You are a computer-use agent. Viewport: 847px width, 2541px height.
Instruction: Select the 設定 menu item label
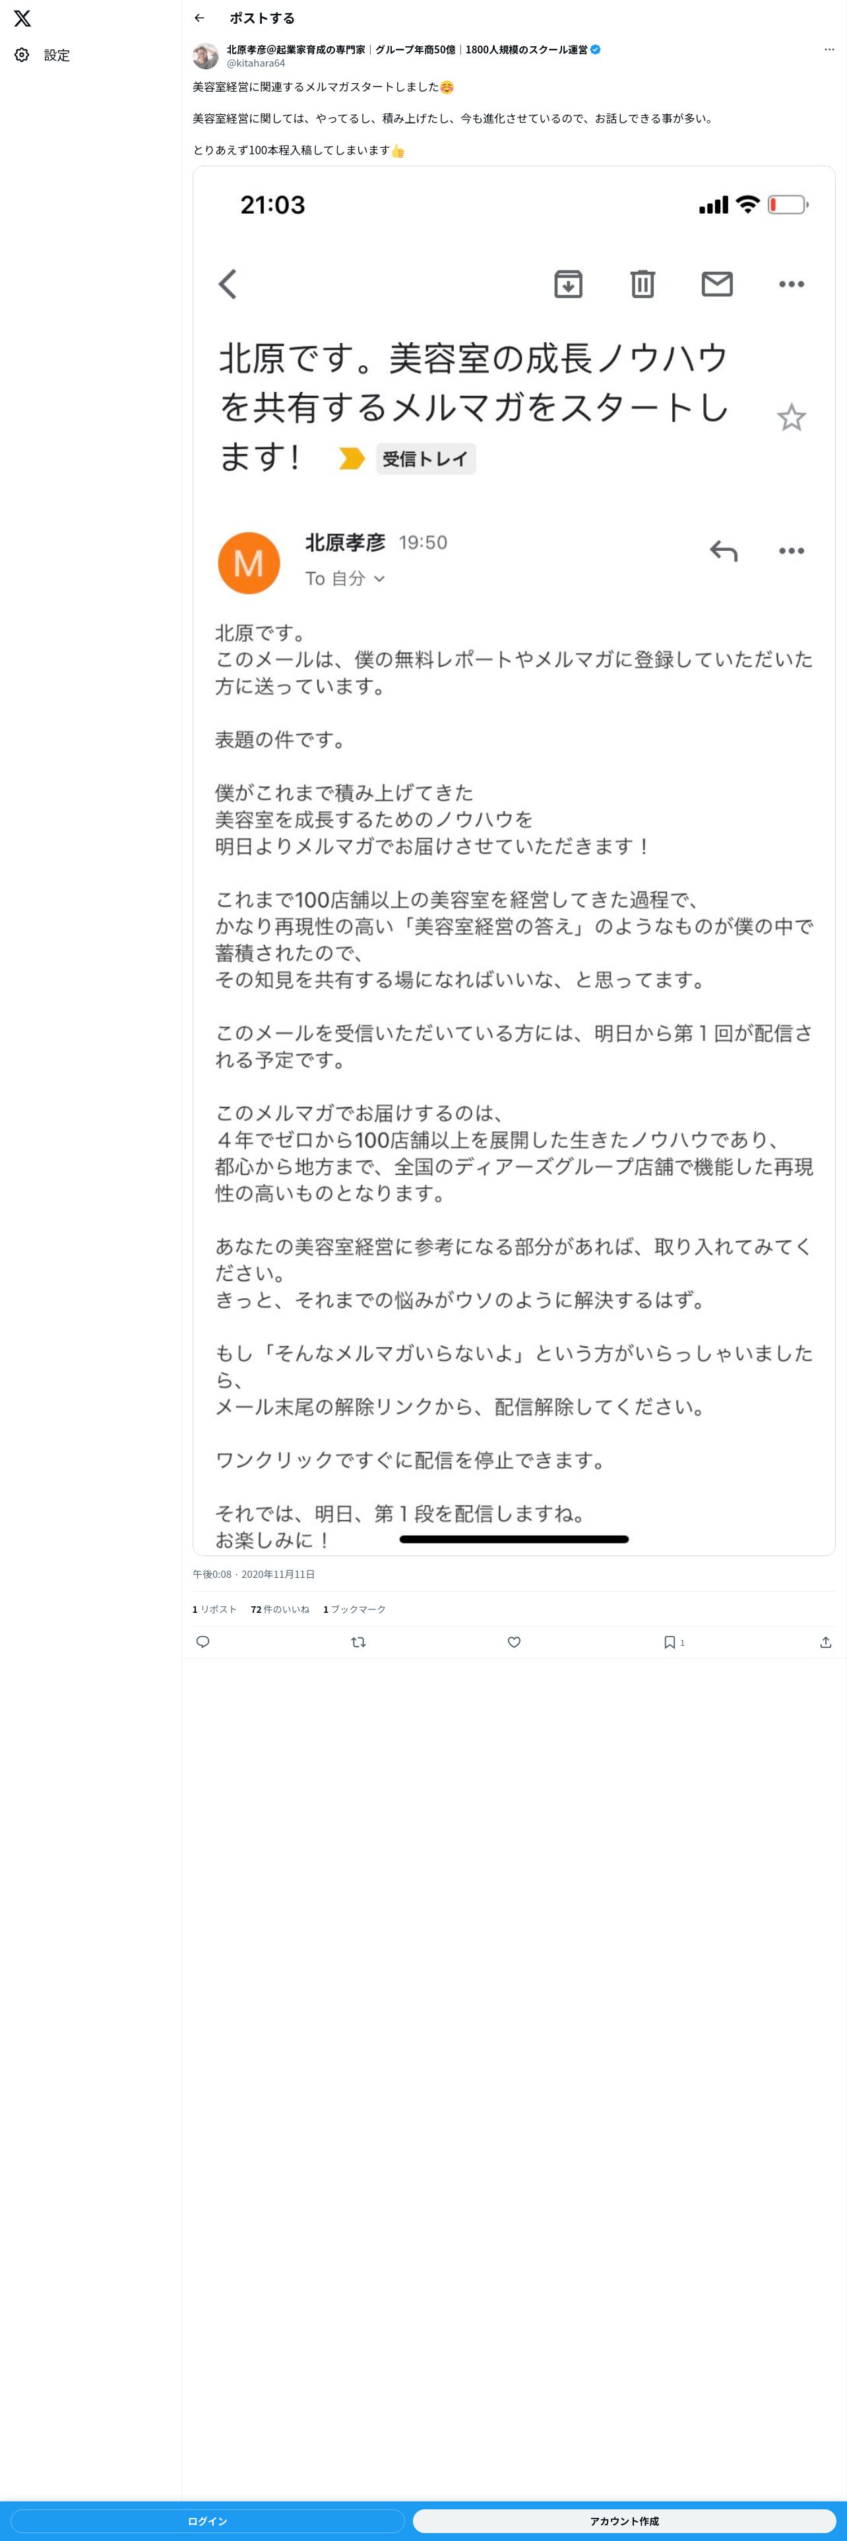pyautogui.click(x=57, y=55)
